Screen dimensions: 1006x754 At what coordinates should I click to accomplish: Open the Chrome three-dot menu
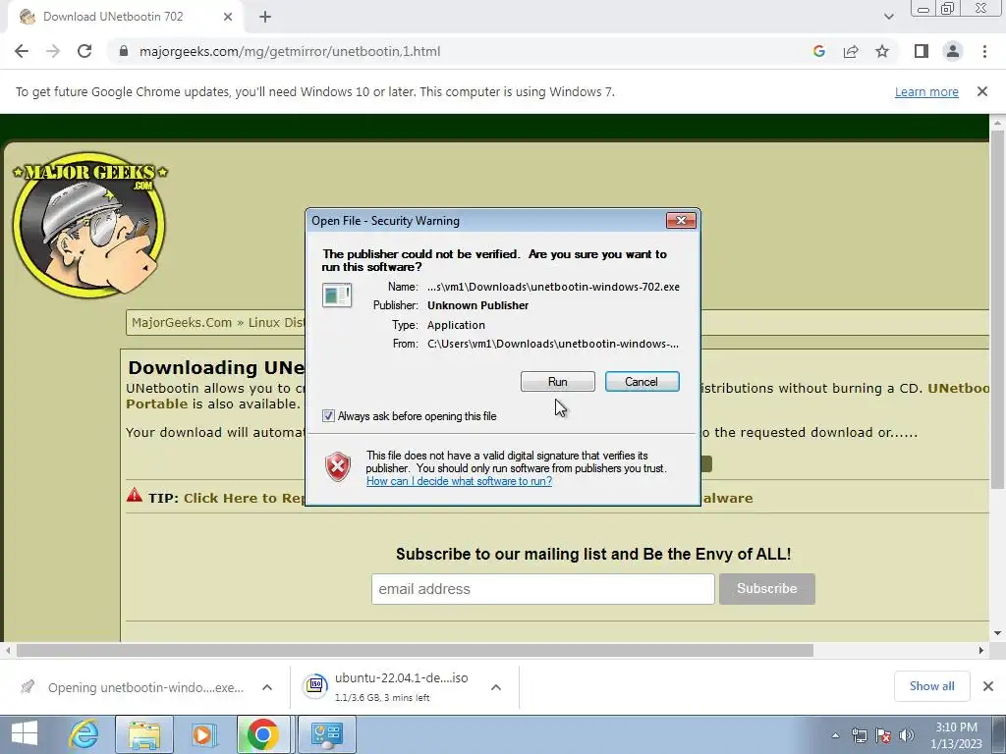pyautogui.click(x=984, y=51)
